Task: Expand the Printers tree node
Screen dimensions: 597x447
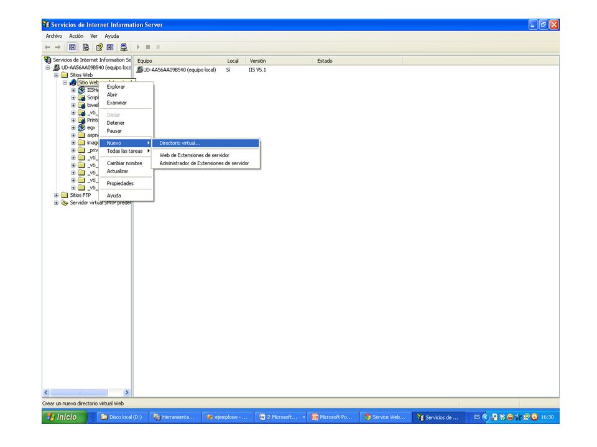Action: (x=73, y=120)
